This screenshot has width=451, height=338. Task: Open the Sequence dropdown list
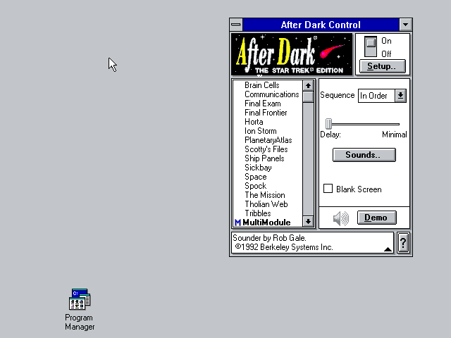400,95
